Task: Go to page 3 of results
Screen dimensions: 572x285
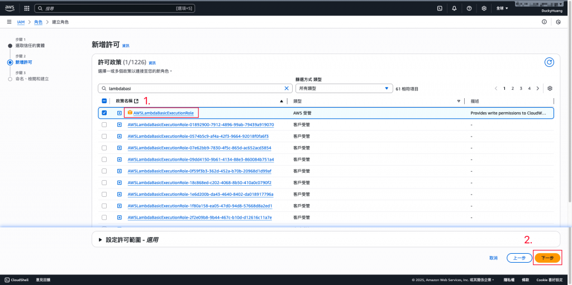Action: [x=521, y=88]
